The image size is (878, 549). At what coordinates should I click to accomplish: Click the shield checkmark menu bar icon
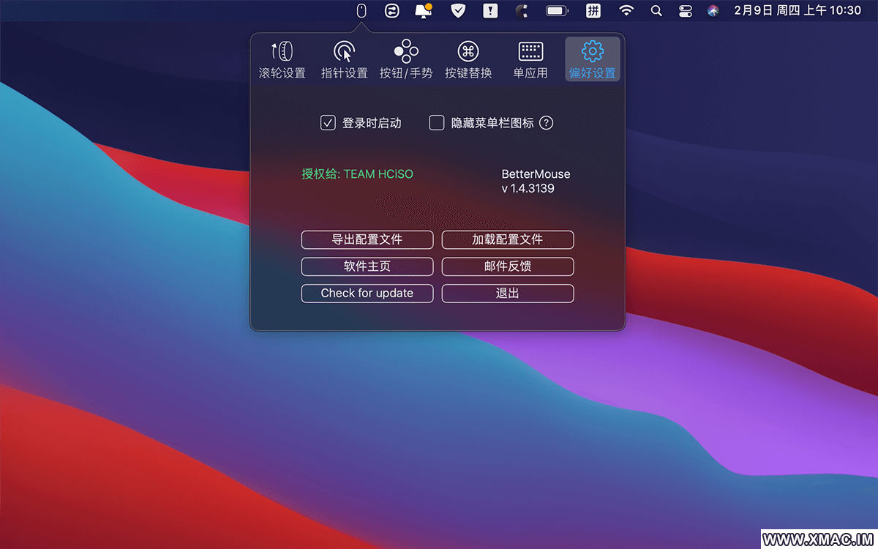[457, 10]
